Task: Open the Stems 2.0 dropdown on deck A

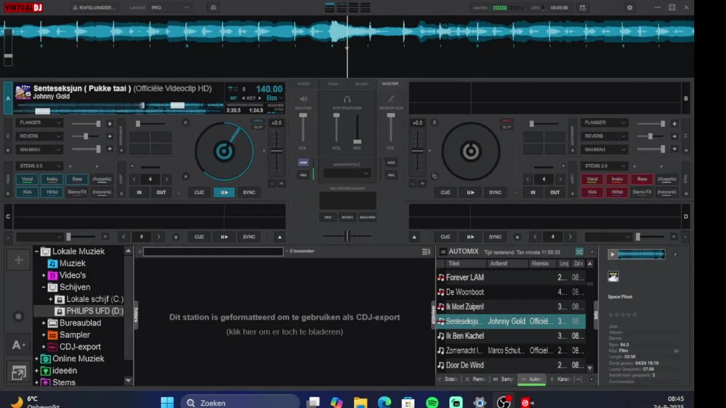Action: [x=40, y=166]
